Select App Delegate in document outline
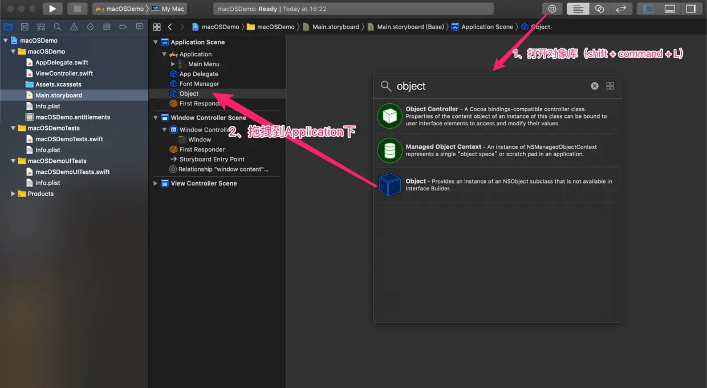The width and height of the screenshot is (707, 388). coord(198,74)
